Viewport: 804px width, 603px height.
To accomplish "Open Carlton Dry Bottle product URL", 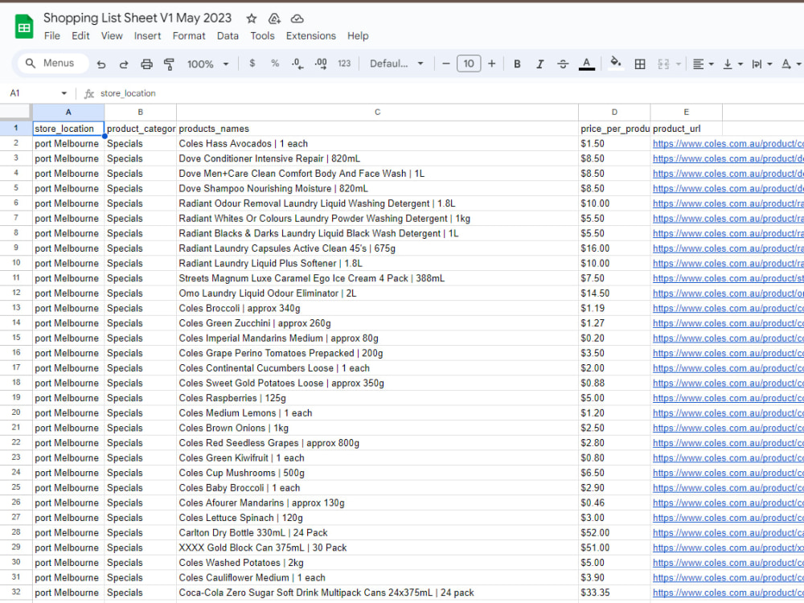I will (728, 533).
